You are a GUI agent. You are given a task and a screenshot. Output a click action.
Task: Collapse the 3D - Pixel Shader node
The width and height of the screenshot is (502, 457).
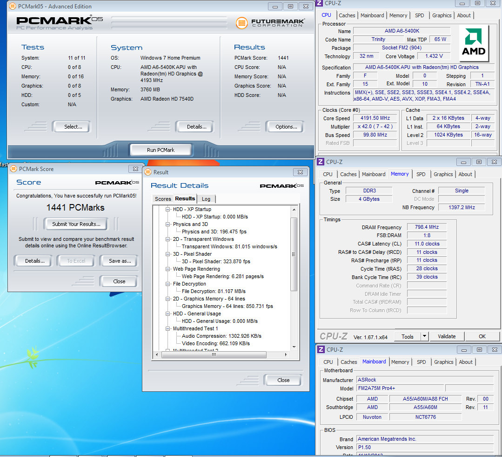(167, 254)
